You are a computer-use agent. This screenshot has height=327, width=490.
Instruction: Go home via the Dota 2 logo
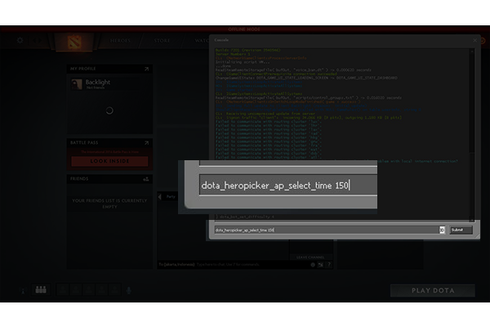coord(74,42)
